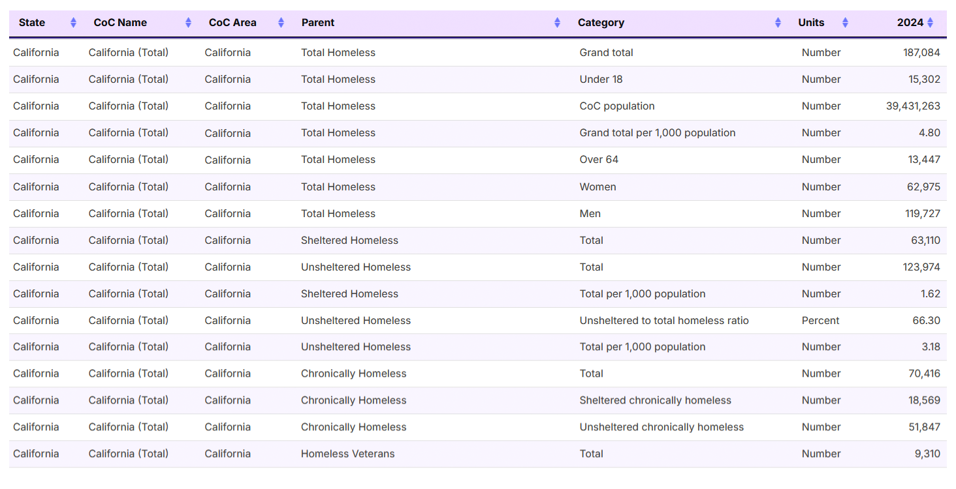Click the sort arrows beside State header
Viewport: 956px width, 489px height.
pyautogui.click(x=73, y=23)
